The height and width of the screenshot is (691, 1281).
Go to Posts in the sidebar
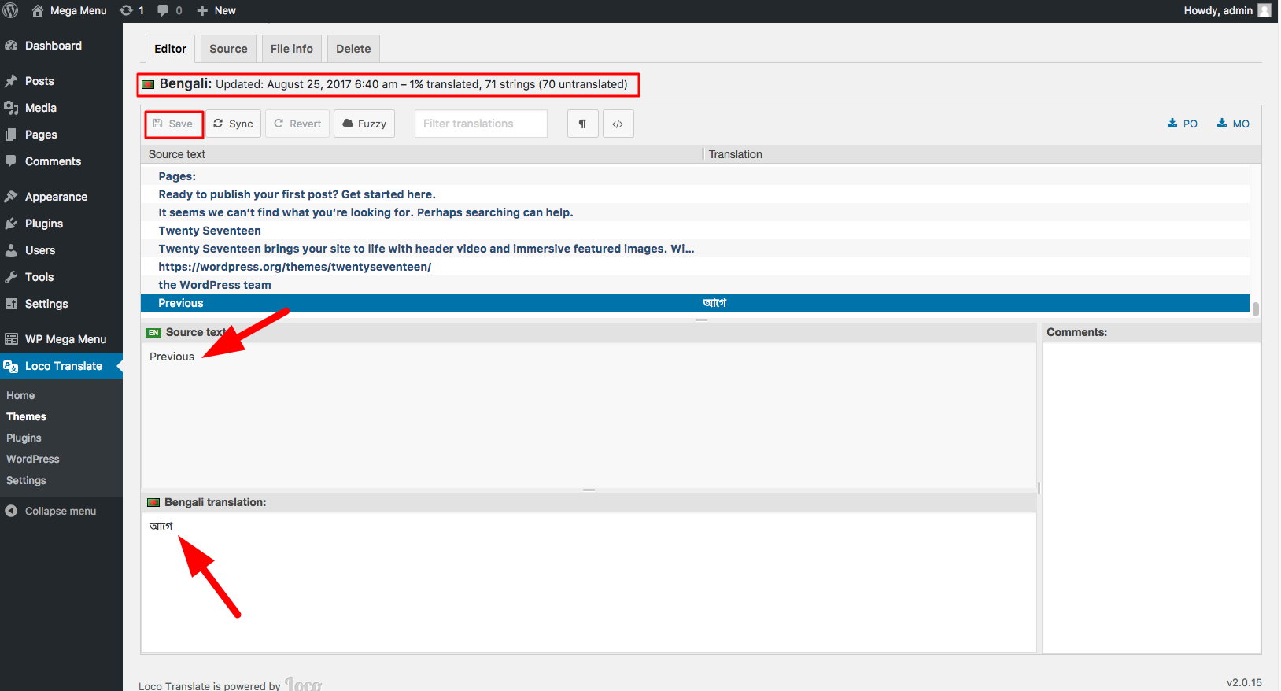click(61, 81)
